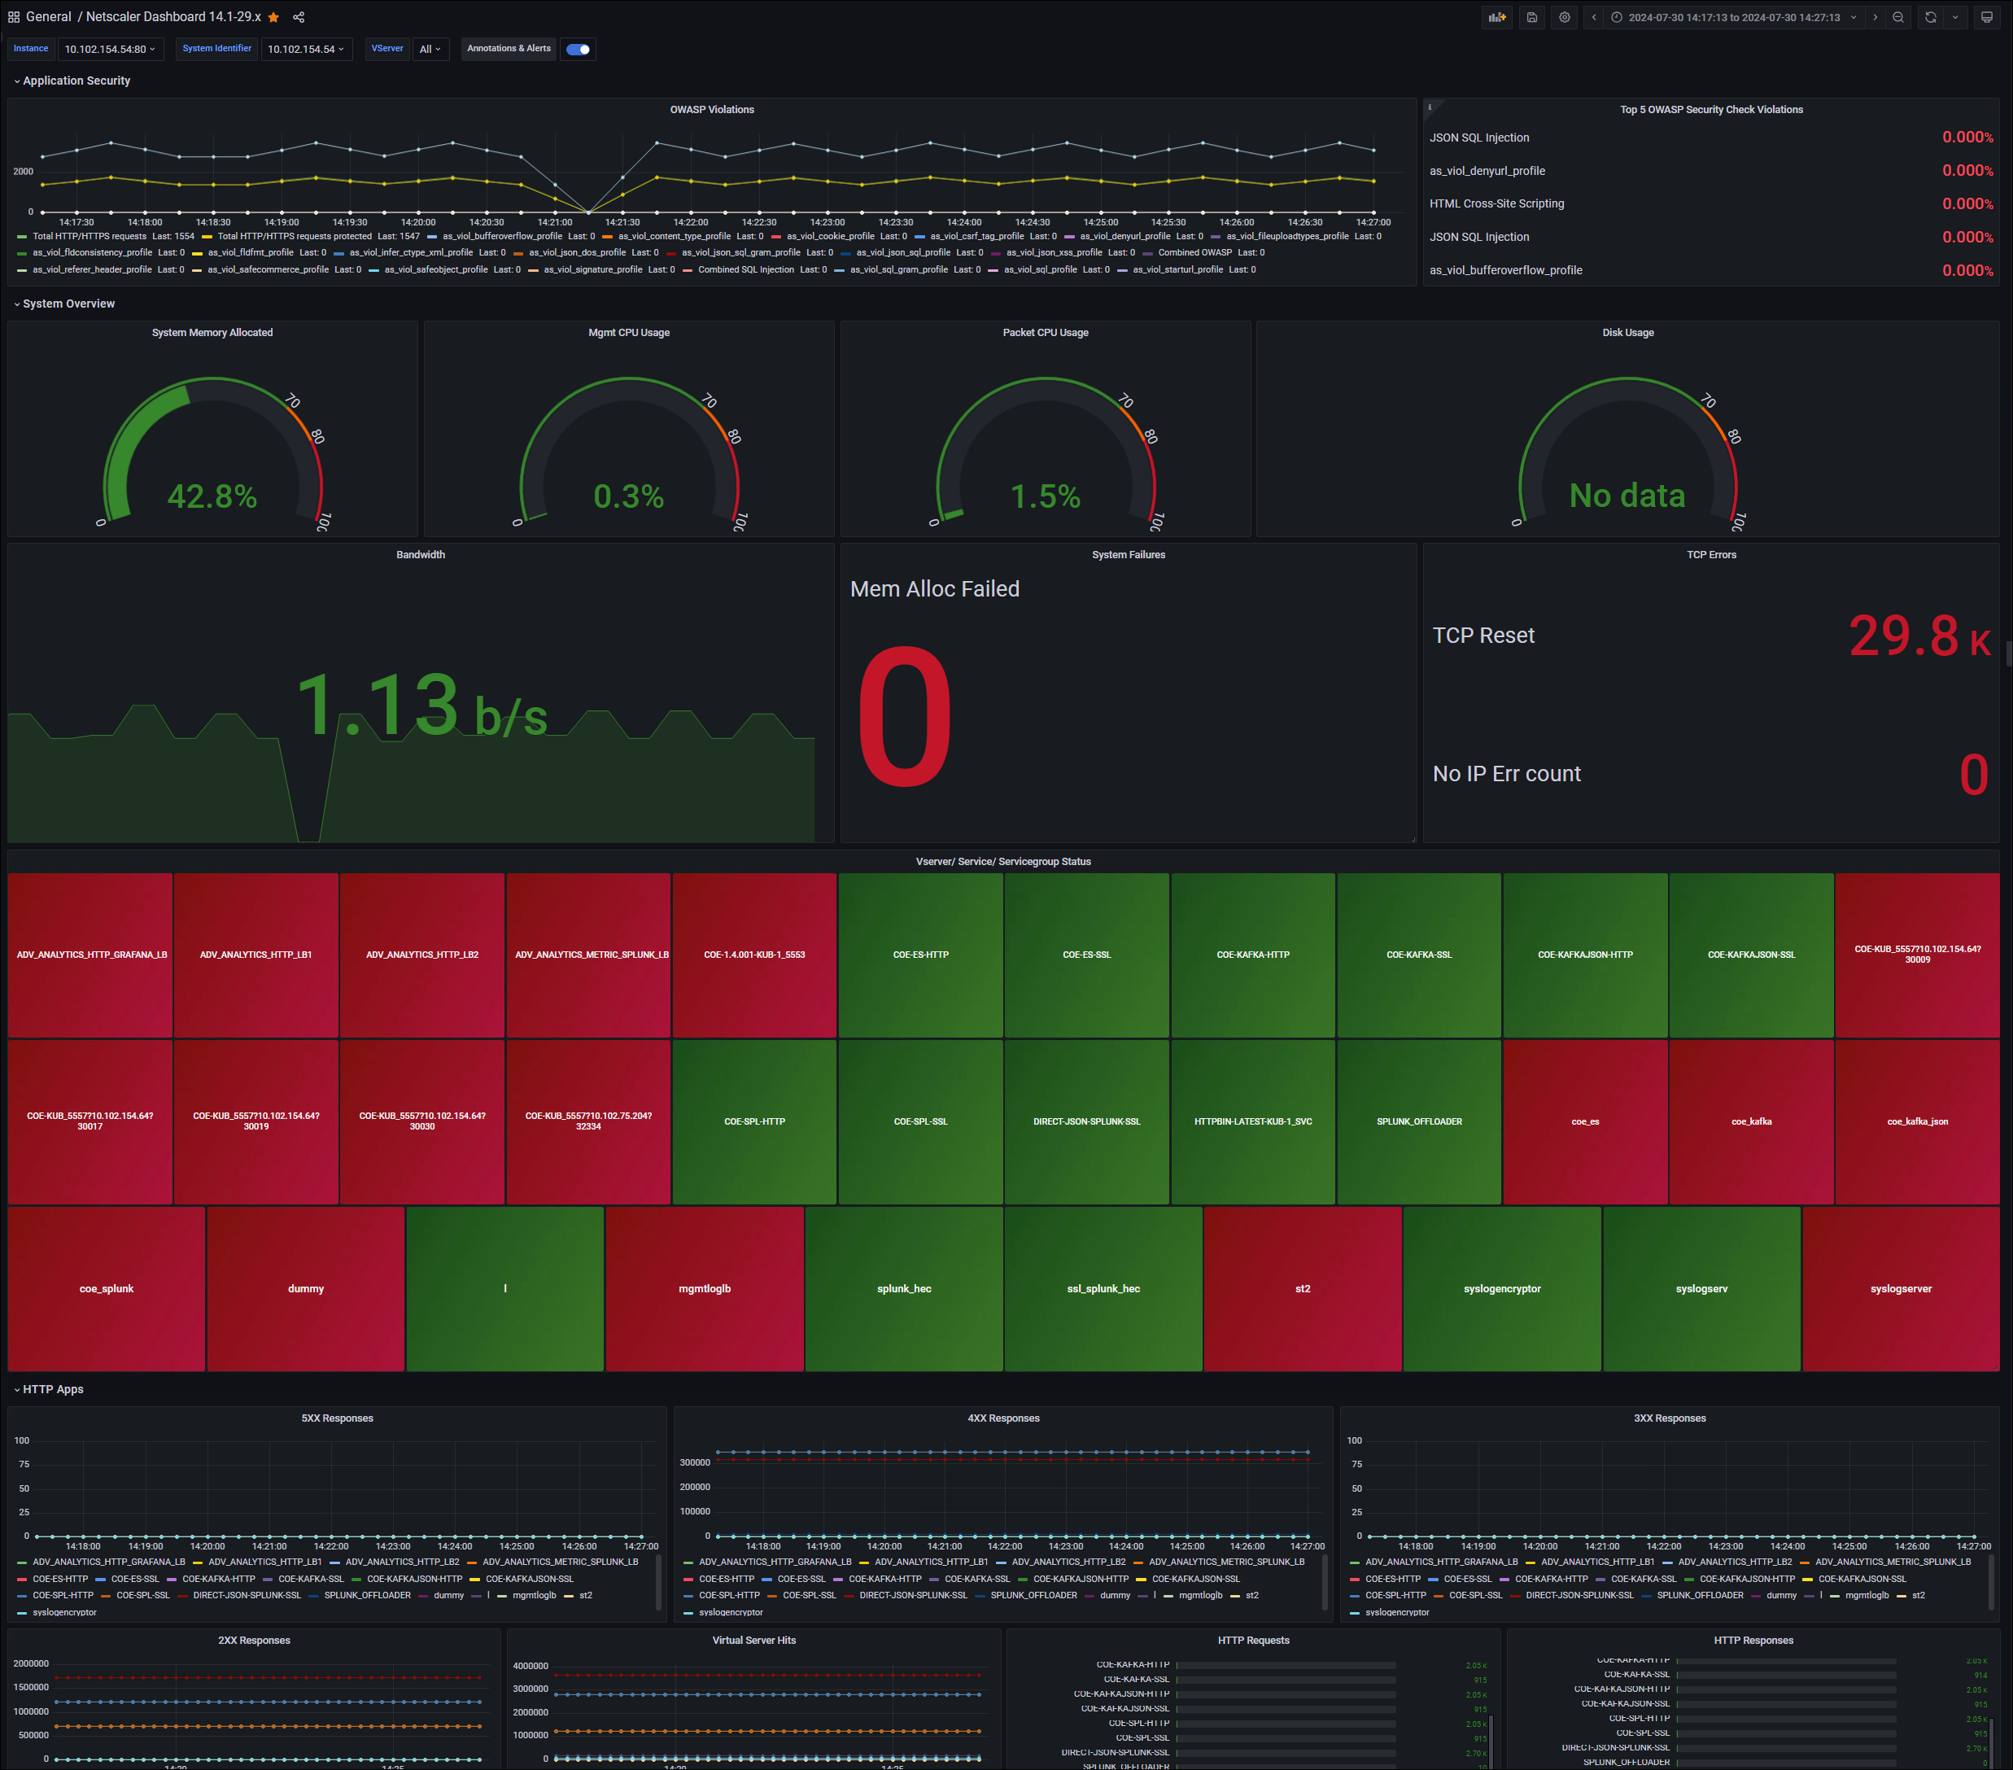Zoom out the time range with the magnifier icon
This screenshot has width=2013, height=1770.
pos(1899,17)
